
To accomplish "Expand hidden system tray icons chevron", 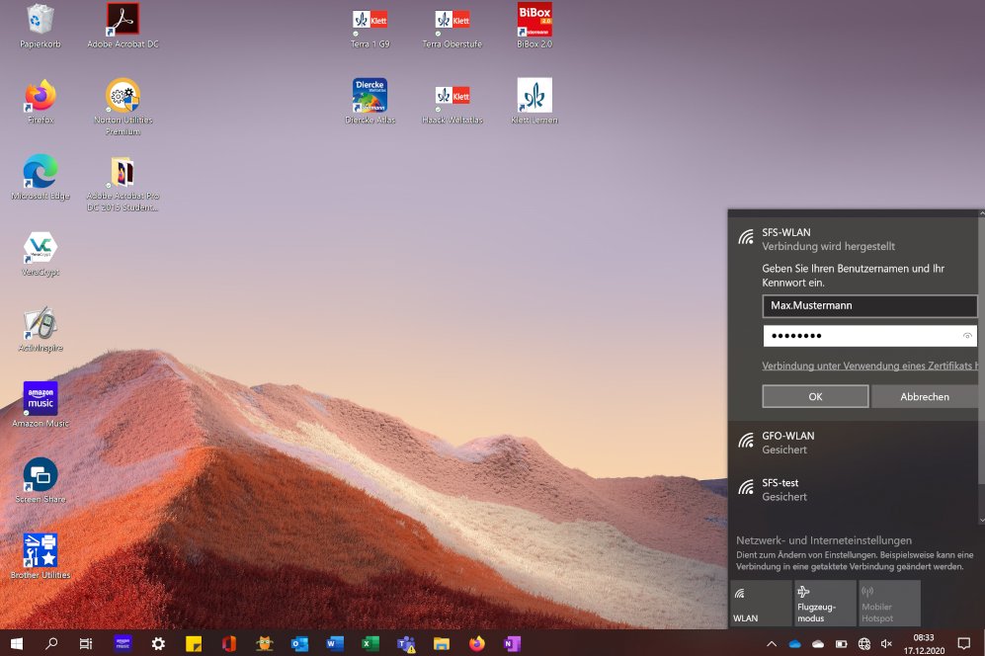I will (771, 644).
